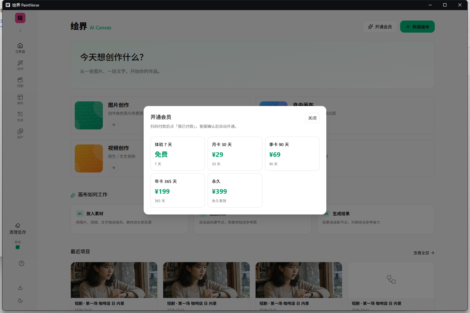Screen dimensions: 470x313
Task: Open the orange 视频创作 thumbnail
Action: point(89,158)
